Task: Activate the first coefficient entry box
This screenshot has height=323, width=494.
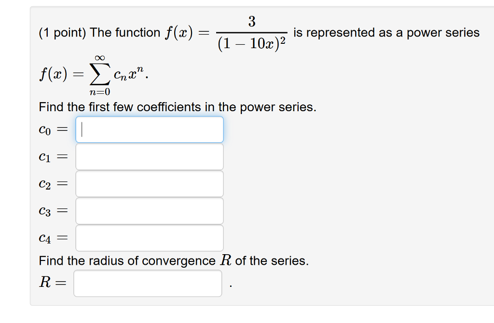Action: point(150,129)
